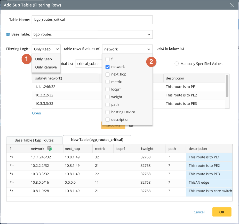Click the Calculate button
The width and height of the screenshot is (239, 224).
113,126
